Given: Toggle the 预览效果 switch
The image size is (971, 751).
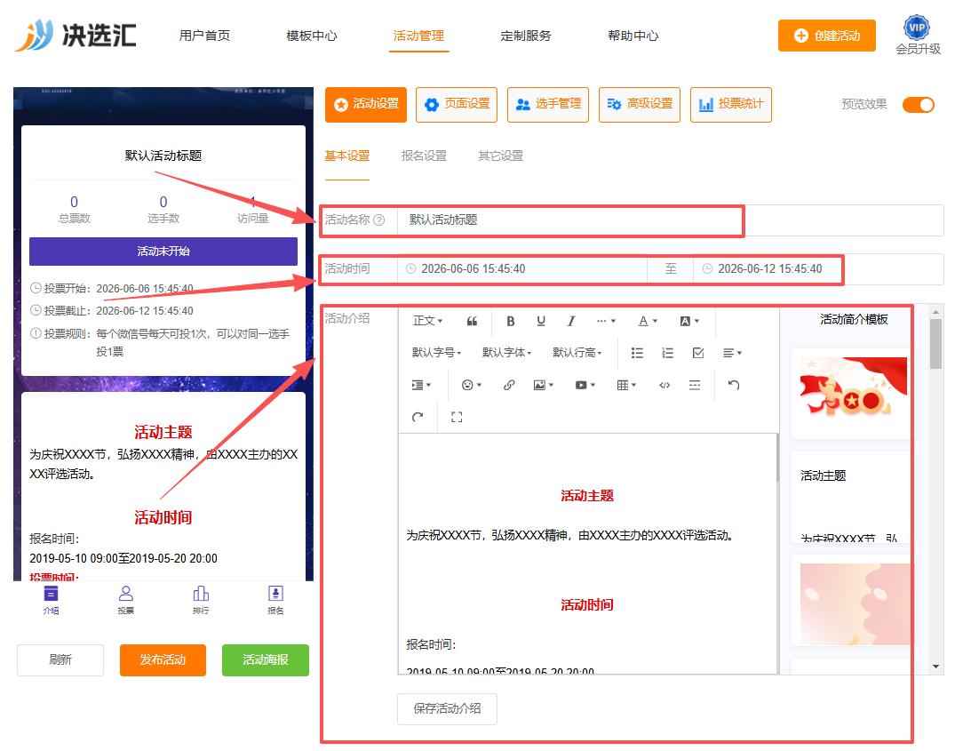Looking at the screenshot, I should (918, 105).
